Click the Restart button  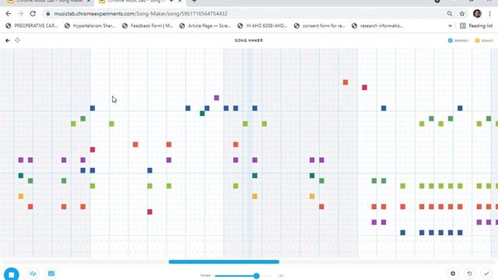pyautogui.click(x=458, y=40)
